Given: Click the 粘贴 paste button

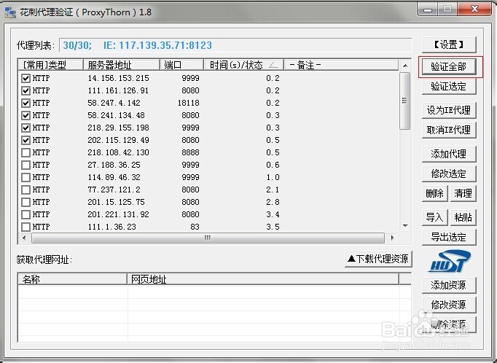Looking at the screenshot, I should coord(463,217).
